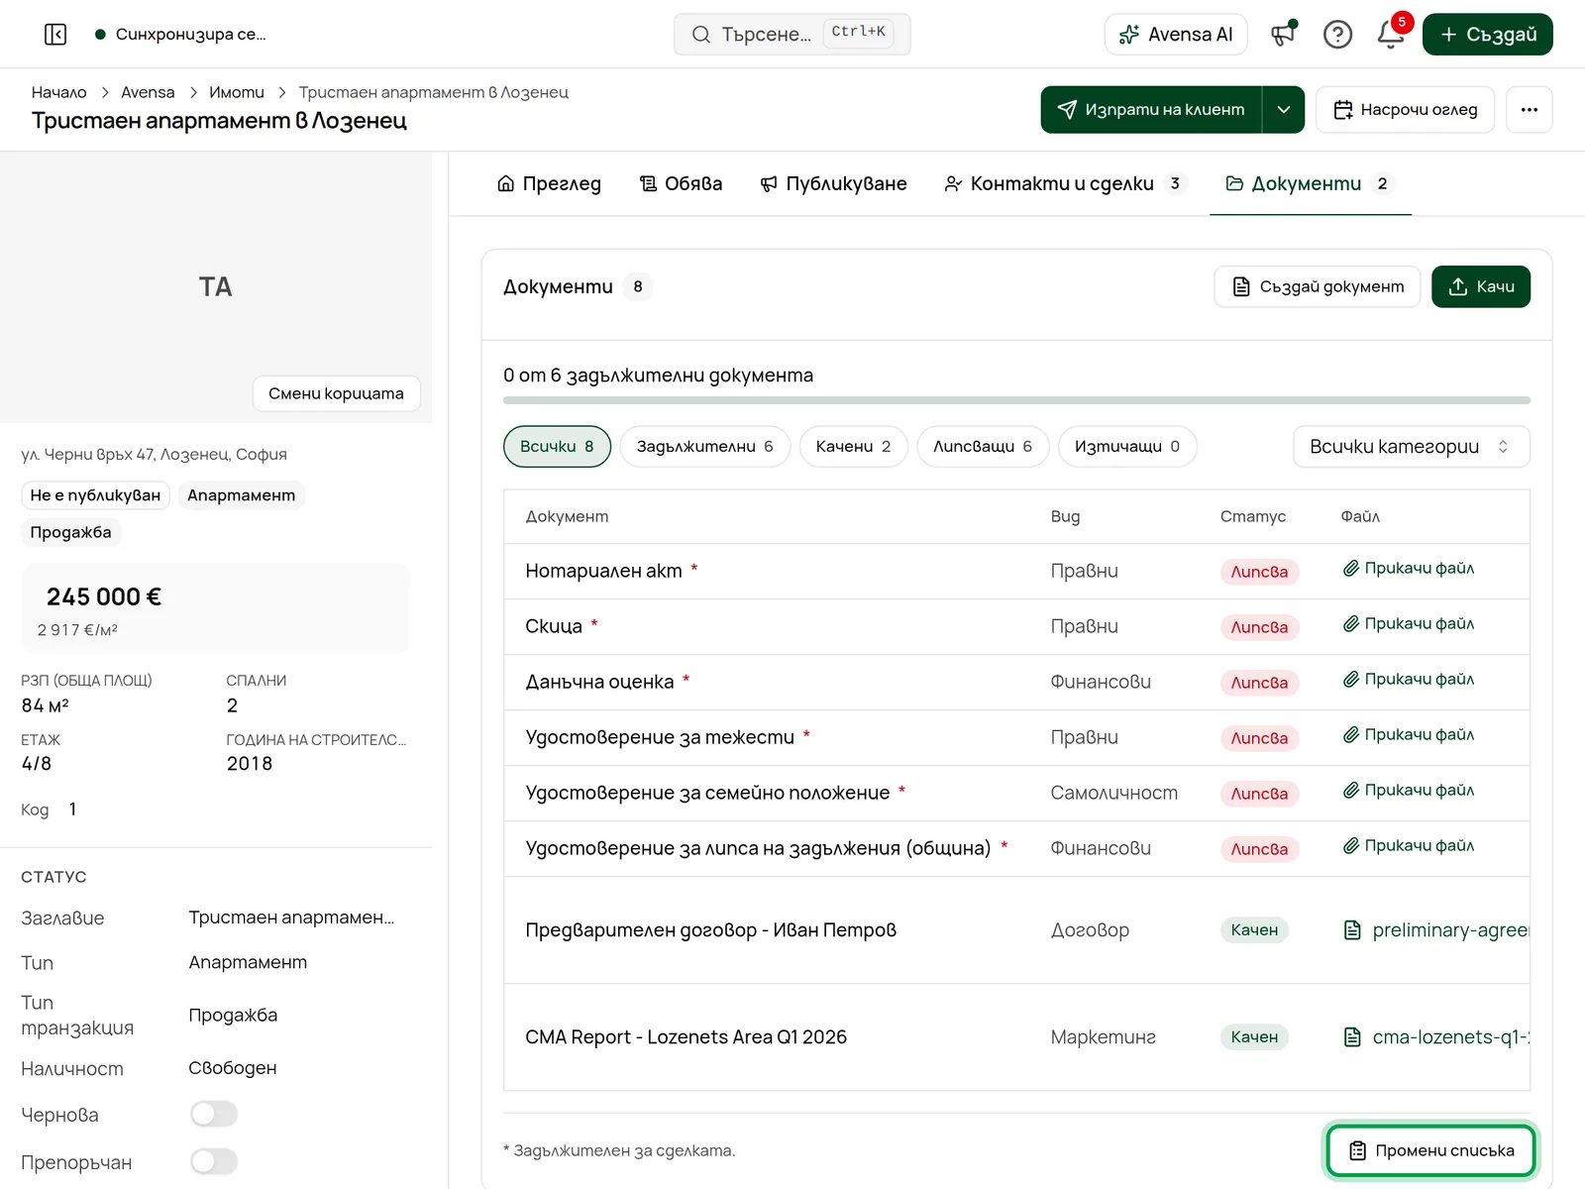Open the Всички категории dropdown
Image resolution: width=1585 pixels, height=1189 pixels.
click(1411, 447)
